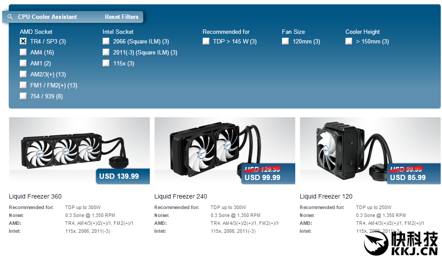Select the AM2/3(+) socket checkbox
The width and height of the screenshot is (442, 260).
pos(23,74)
